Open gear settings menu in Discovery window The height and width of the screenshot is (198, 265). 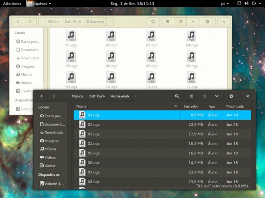[207, 22]
